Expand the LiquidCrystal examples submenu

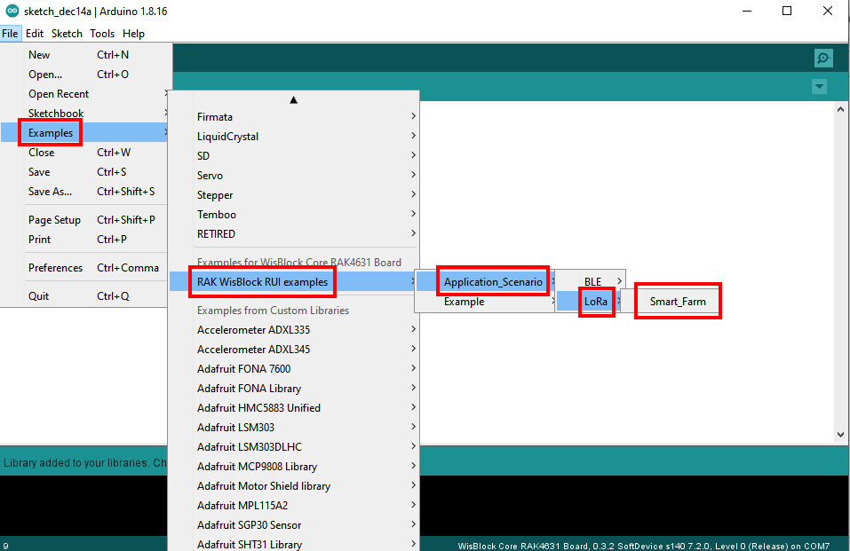coord(293,136)
